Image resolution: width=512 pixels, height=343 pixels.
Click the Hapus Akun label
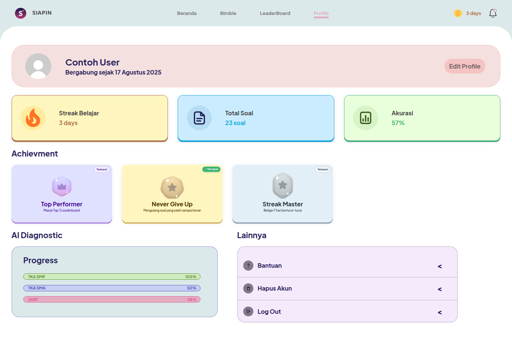tap(275, 288)
